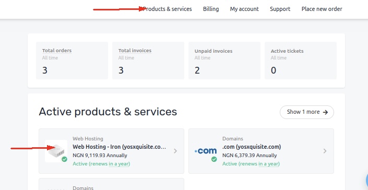Viewport: 368px width, 190px height.
Task: Select the Total invoices stat card
Action: [x=148, y=61]
